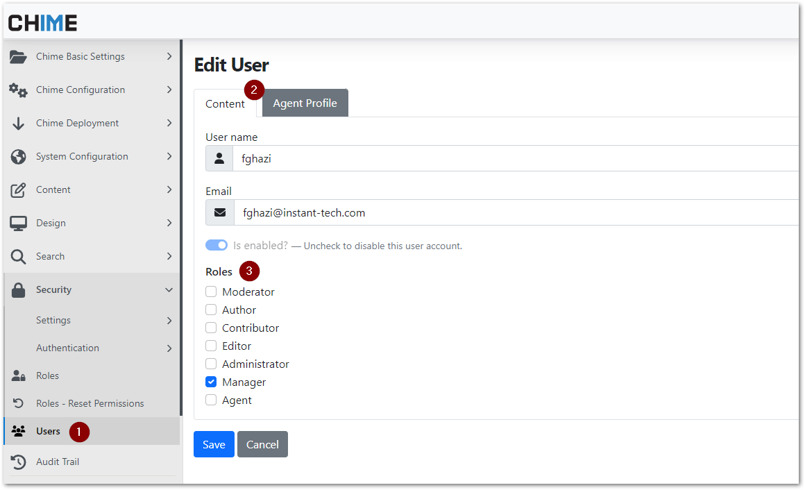Screen dimensions: 805x490
Task: Switch to the Agent Profile tab
Action: pyautogui.click(x=305, y=103)
